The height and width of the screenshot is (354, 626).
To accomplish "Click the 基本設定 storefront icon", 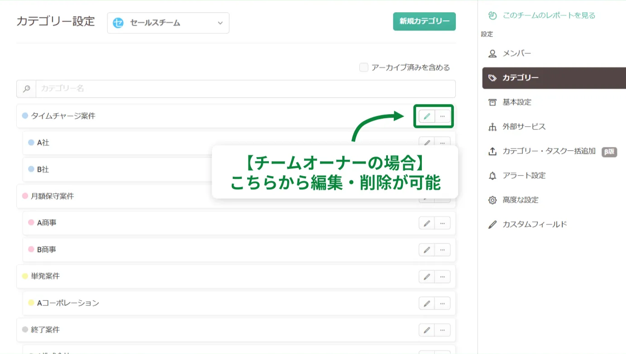I will [492, 102].
